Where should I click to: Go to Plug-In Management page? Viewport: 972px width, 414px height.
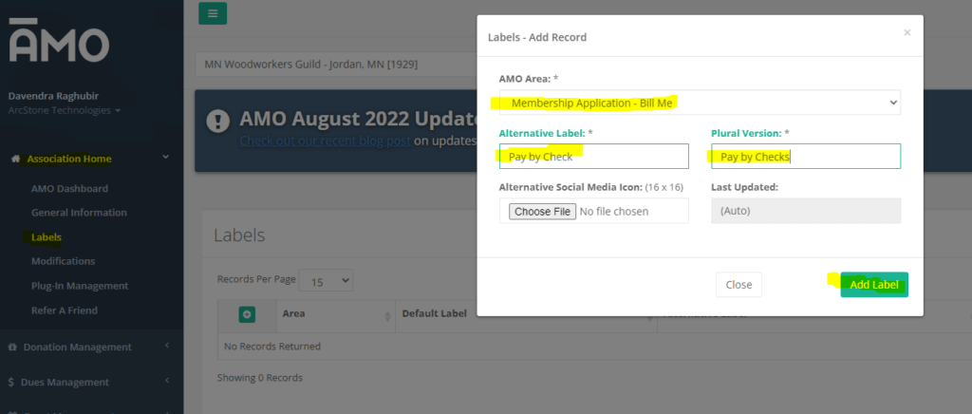tap(80, 286)
